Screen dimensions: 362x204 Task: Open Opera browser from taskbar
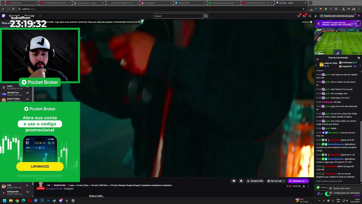coord(29,201)
